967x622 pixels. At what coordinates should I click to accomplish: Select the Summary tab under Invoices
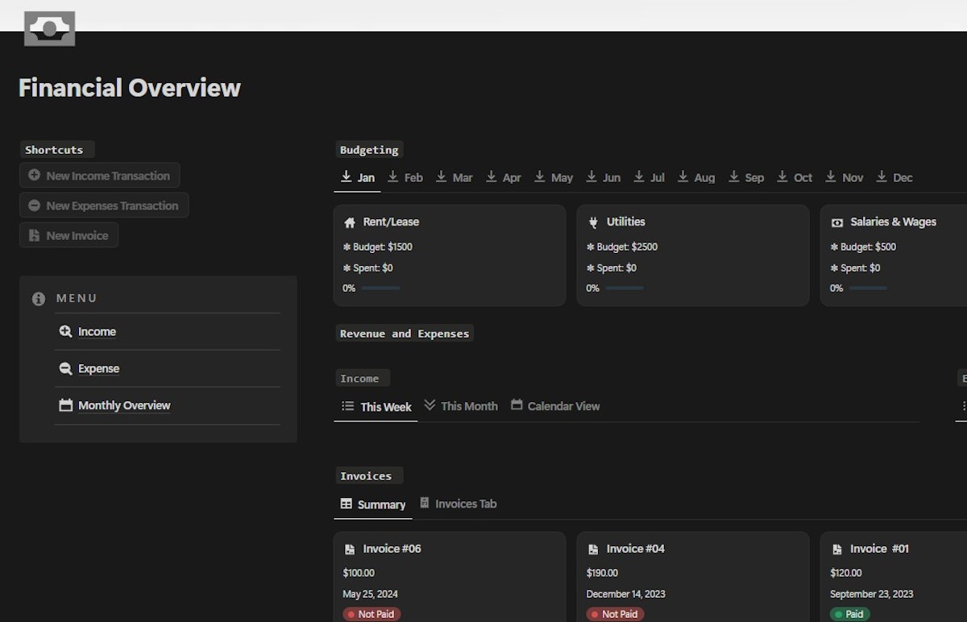point(373,504)
